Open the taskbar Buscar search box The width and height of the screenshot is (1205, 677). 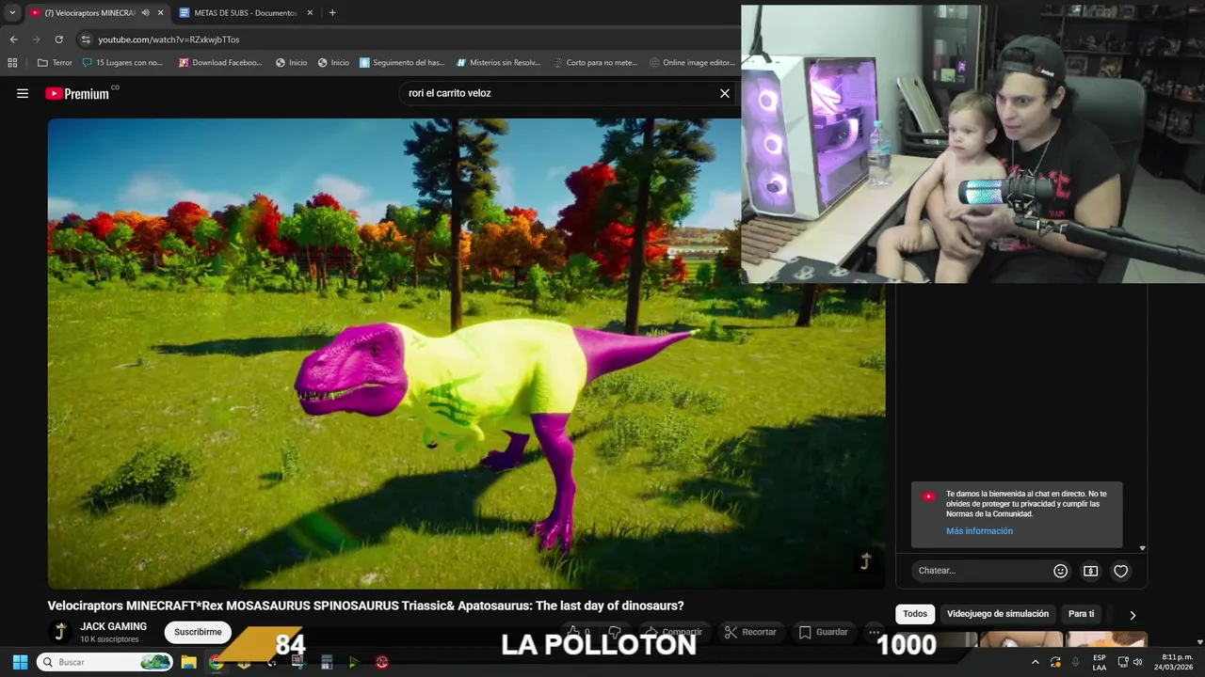pyautogui.click(x=104, y=662)
